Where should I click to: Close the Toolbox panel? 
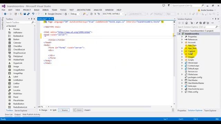34,19
